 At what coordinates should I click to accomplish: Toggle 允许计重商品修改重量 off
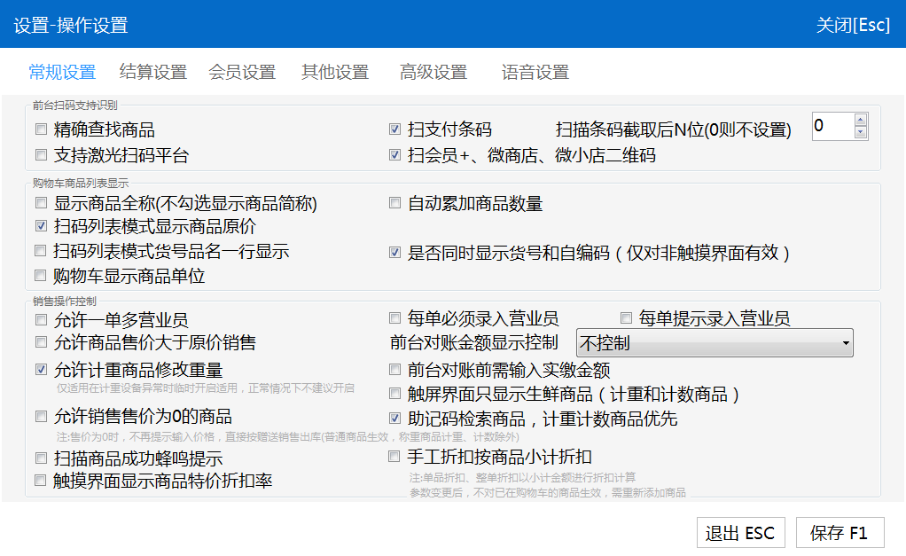41,369
